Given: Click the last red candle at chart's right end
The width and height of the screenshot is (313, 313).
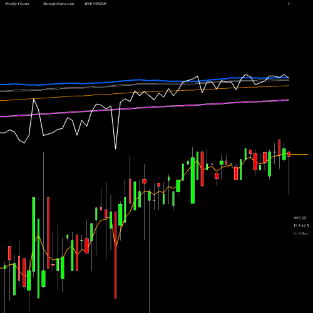Looking at the screenshot, I should point(289,154).
